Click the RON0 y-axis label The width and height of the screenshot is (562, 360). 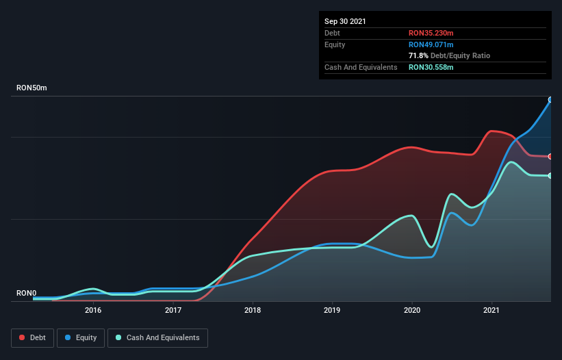coord(26,293)
